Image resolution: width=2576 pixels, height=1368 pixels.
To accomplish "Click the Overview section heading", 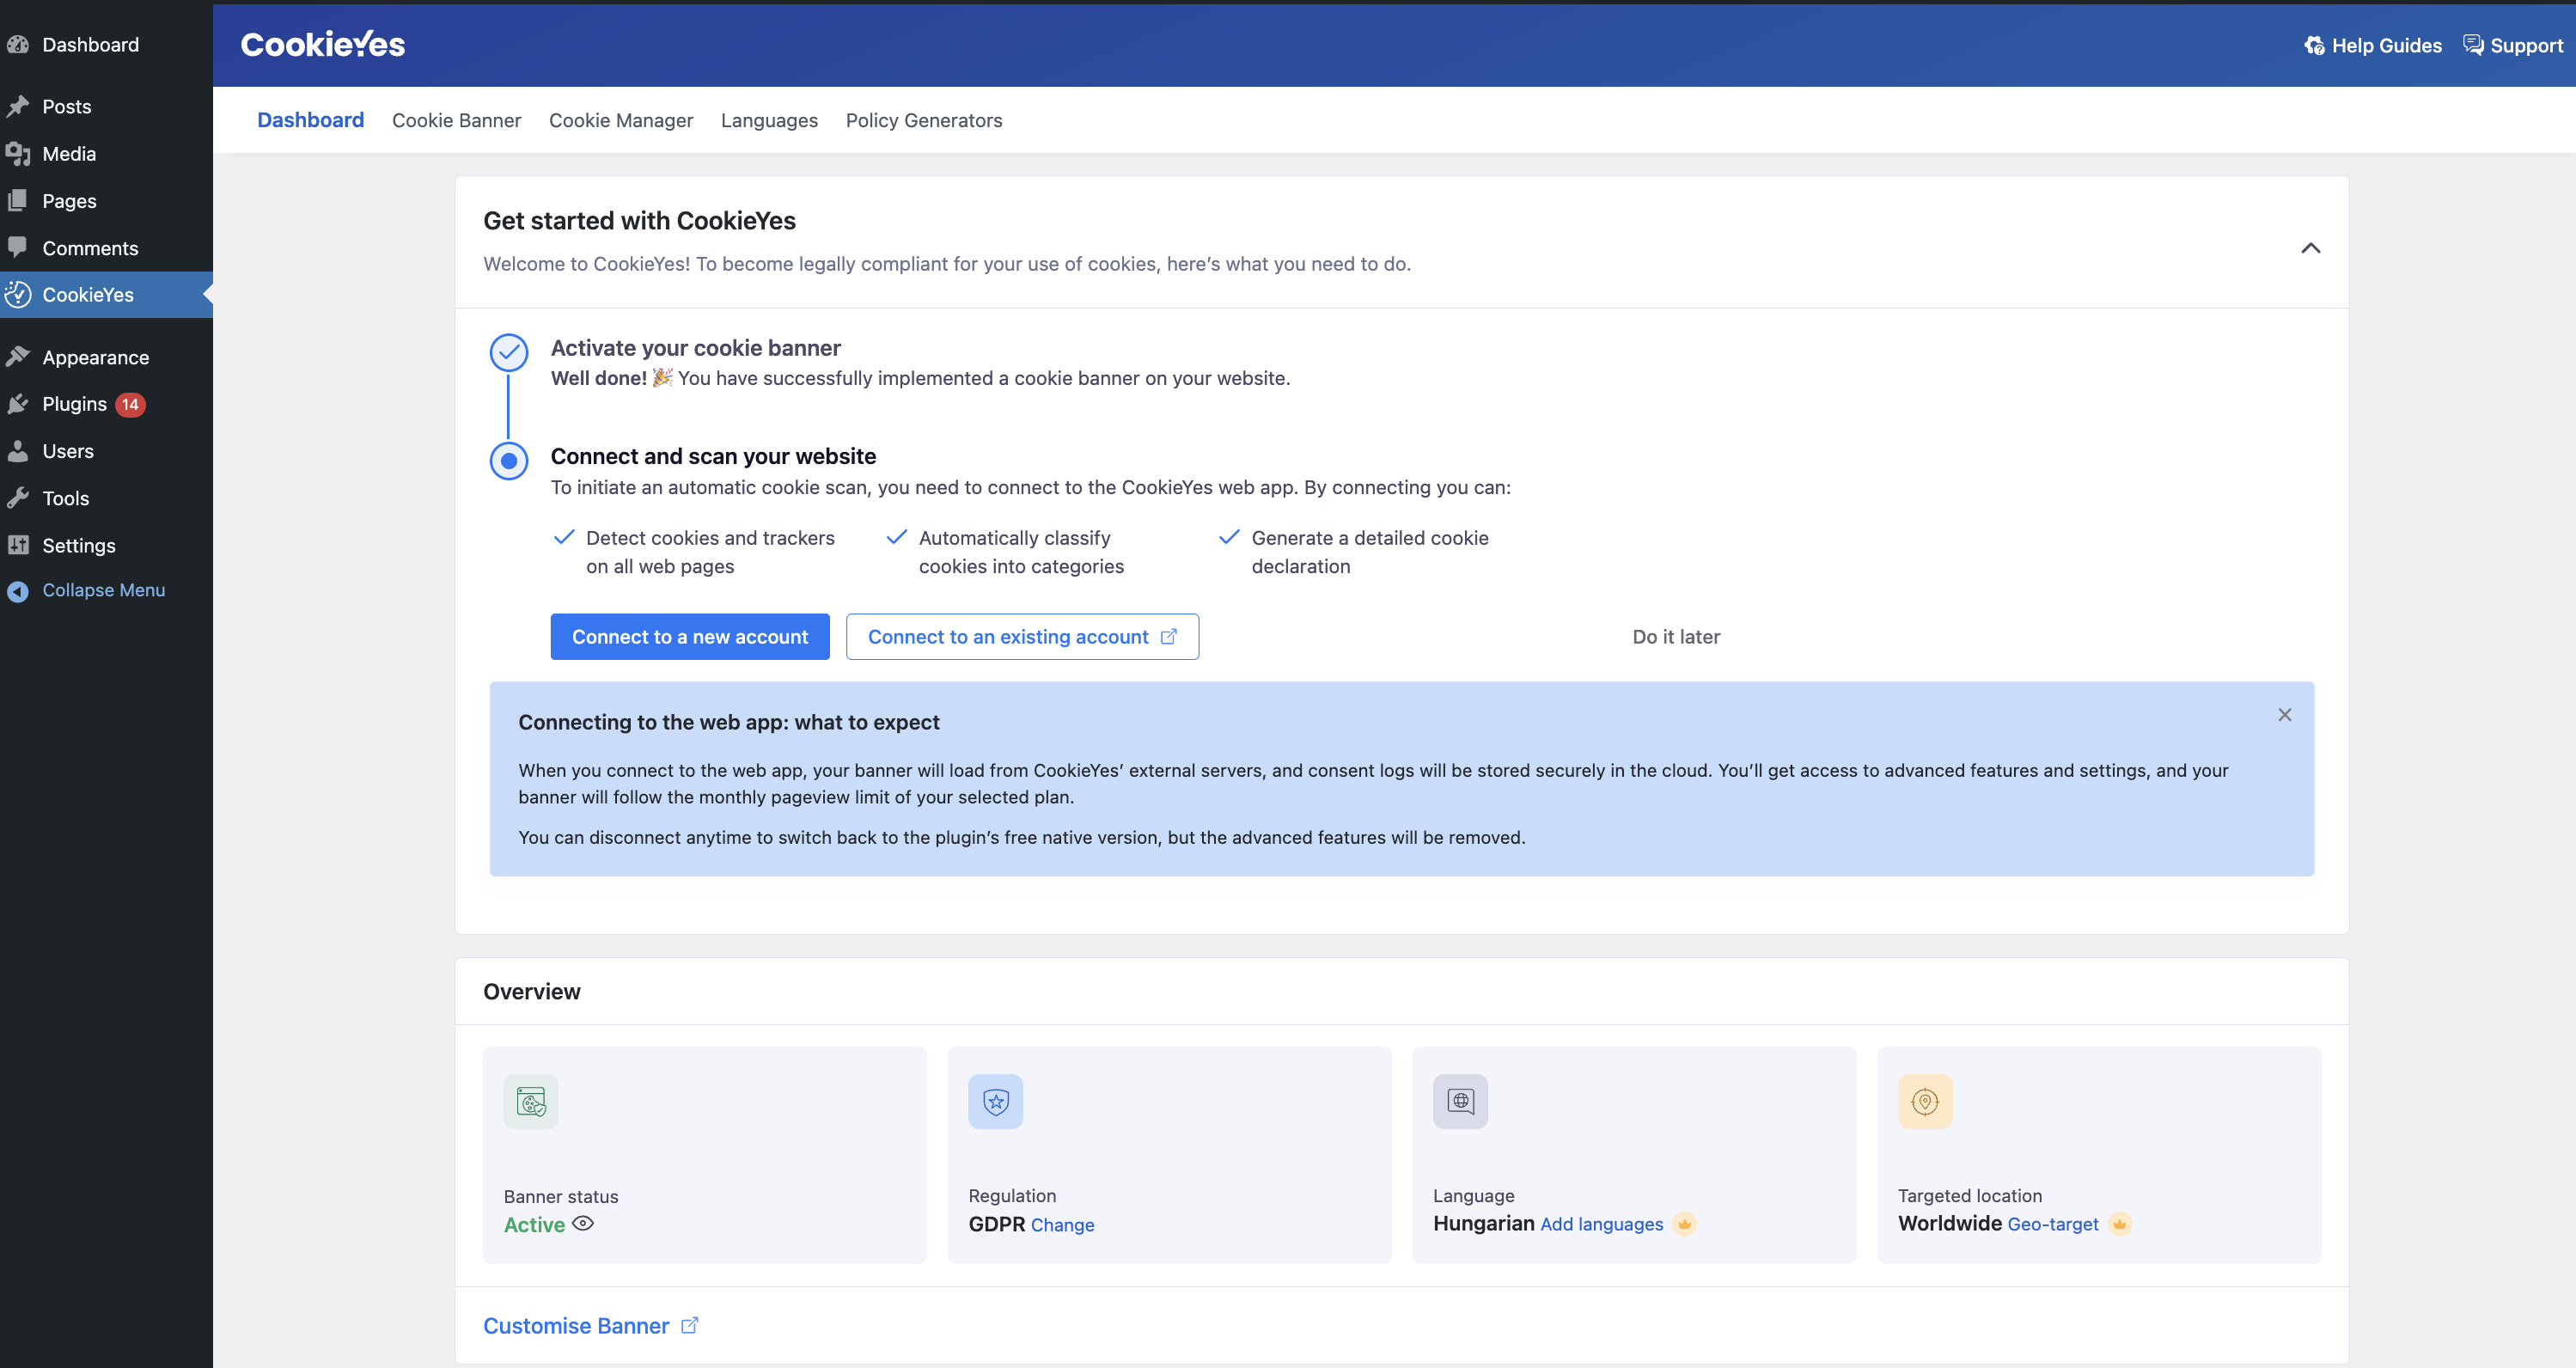I will (531, 992).
